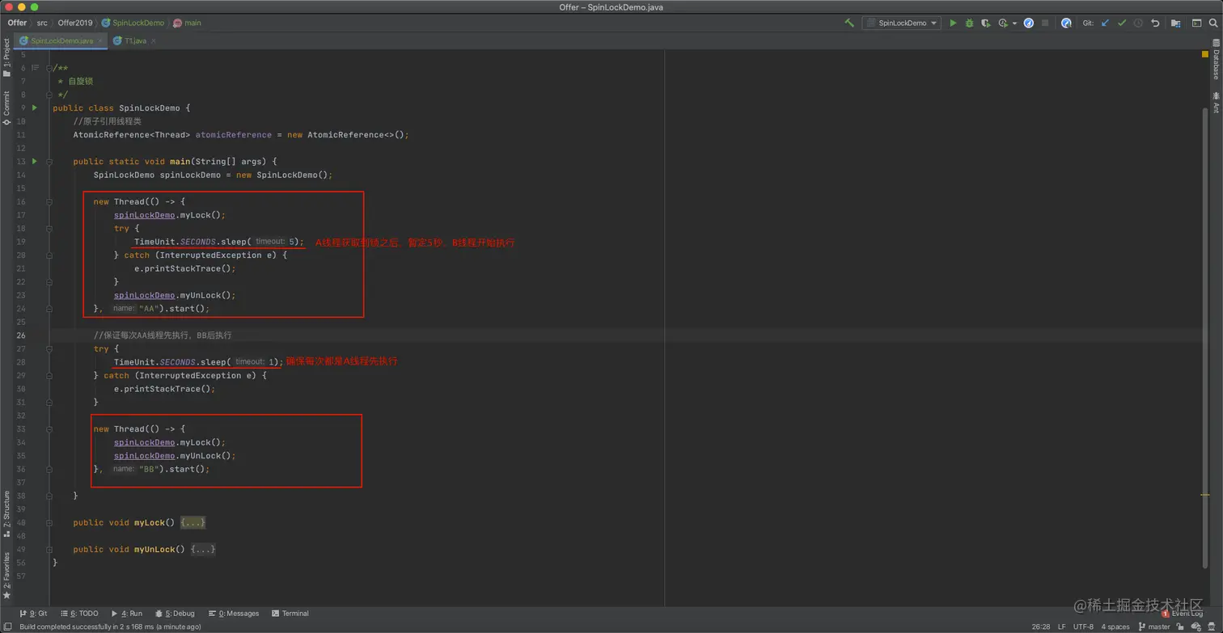
Task: Rollback changes with undo arrow icon
Action: (x=1155, y=23)
